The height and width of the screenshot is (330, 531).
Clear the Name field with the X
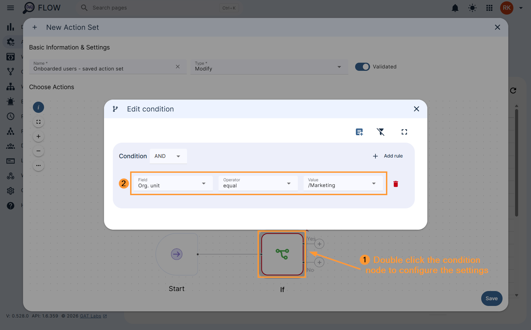tap(178, 67)
